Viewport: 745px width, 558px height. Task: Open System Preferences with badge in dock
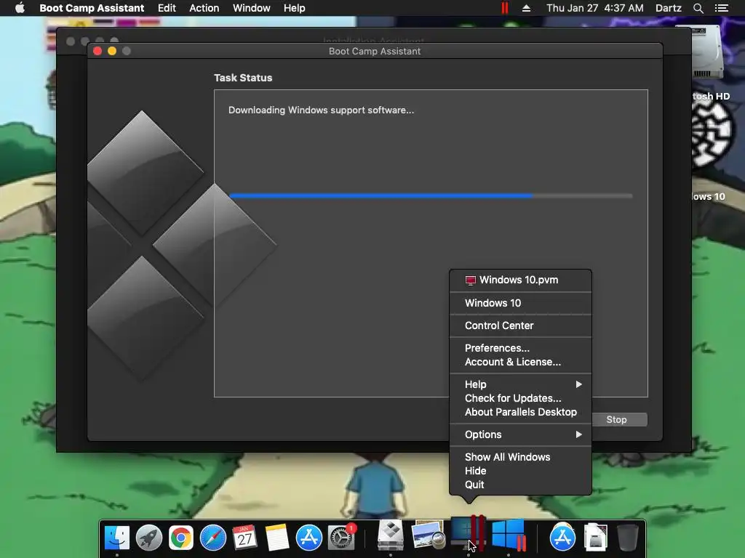tap(341, 538)
